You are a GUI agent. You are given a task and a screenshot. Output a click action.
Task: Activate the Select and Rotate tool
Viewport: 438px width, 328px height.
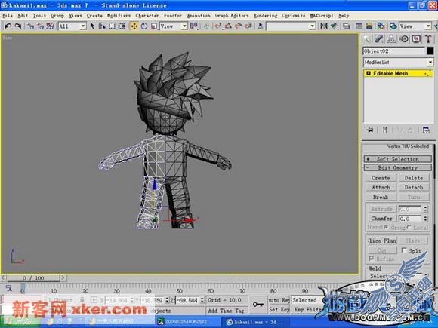pos(144,26)
